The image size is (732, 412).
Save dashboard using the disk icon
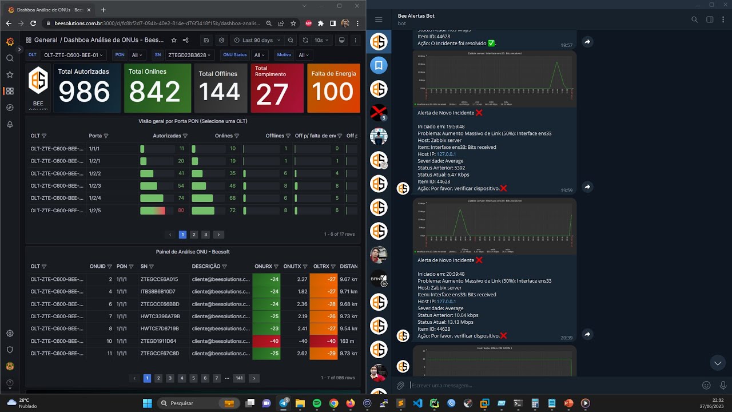[x=206, y=40]
